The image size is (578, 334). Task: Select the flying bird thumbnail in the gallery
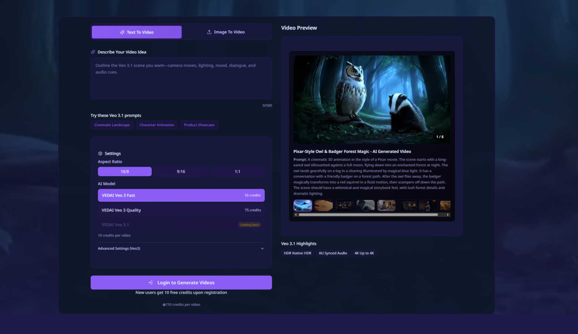click(x=303, y=206)
